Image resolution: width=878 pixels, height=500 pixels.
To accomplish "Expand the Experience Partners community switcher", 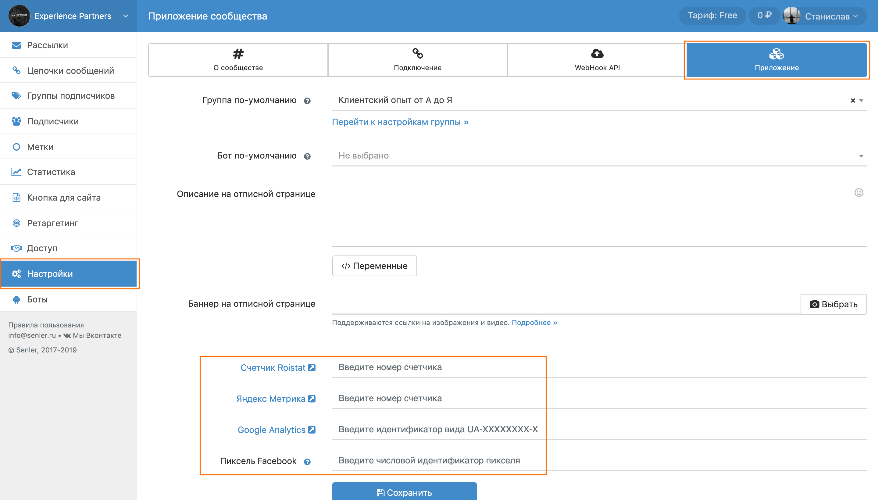I will tap(126, 16).
